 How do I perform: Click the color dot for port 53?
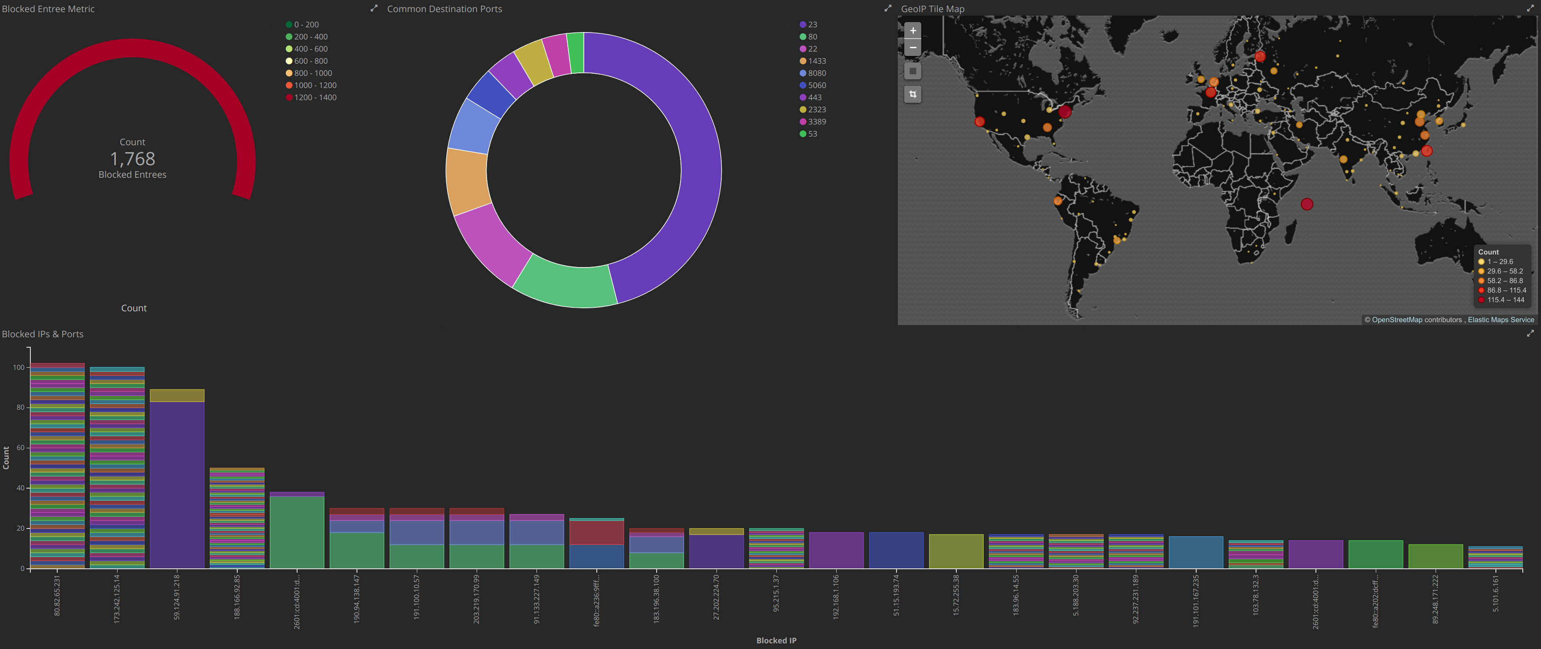[803, 134]
